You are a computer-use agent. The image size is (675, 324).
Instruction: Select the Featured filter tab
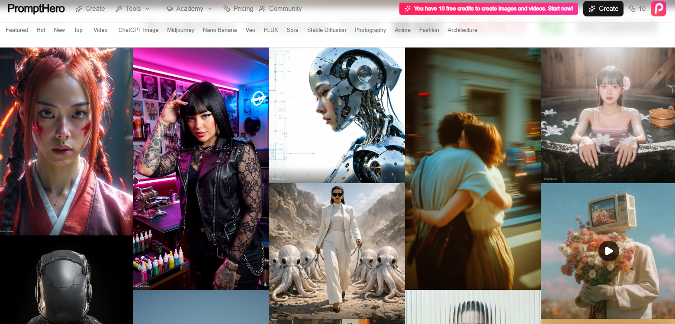coord(16,30)
